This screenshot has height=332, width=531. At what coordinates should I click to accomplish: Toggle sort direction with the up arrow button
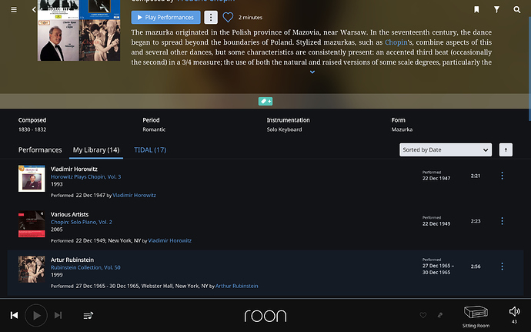click(x=506, y=150)
